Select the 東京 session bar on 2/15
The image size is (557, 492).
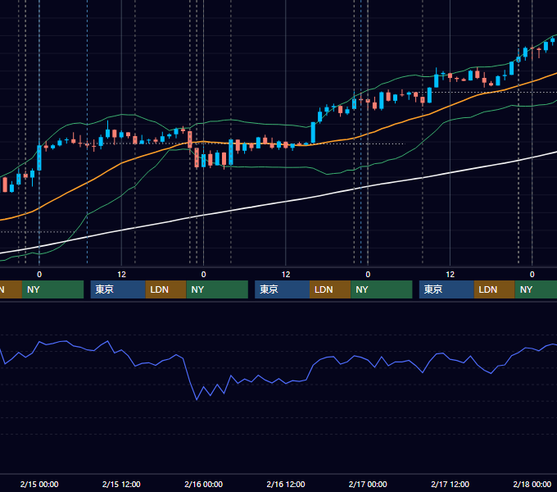[x=118, y=289]
